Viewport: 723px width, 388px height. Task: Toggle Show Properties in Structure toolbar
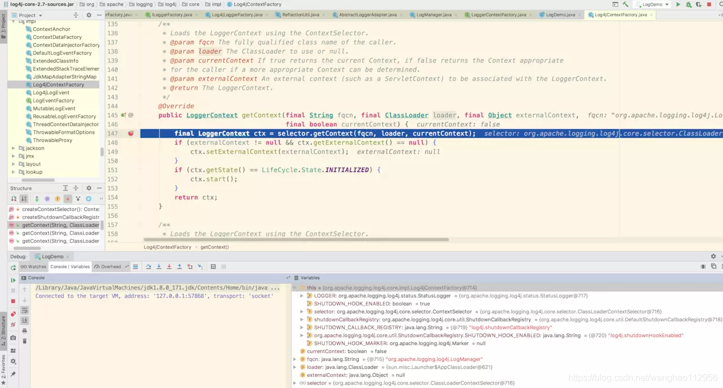(47, 199)
